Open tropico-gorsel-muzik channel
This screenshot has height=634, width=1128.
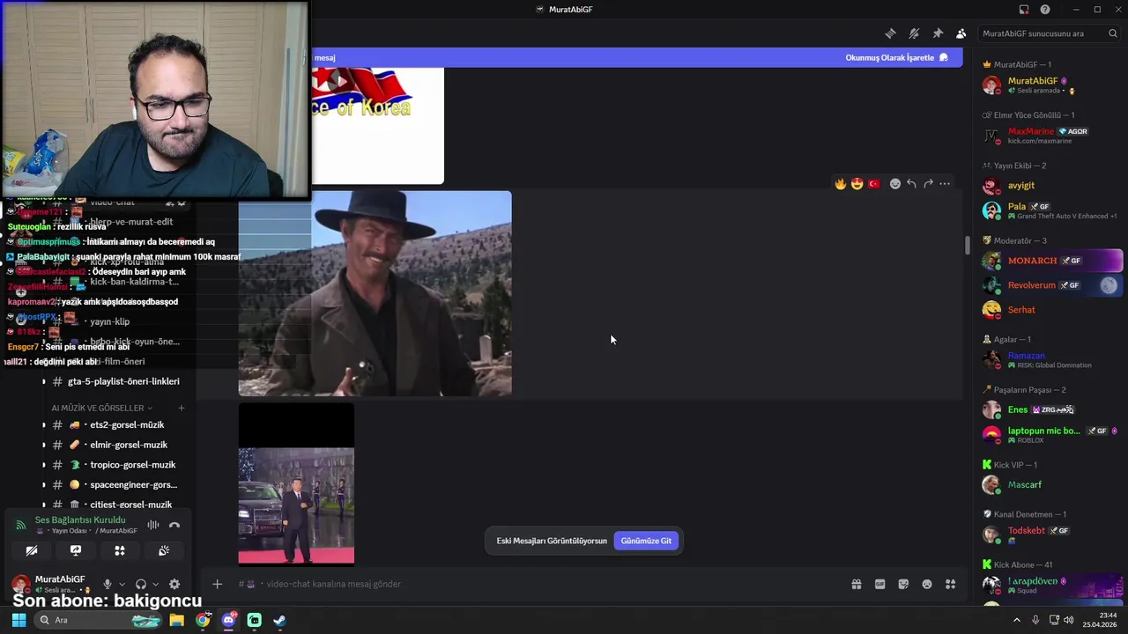(x=115, y=465)
